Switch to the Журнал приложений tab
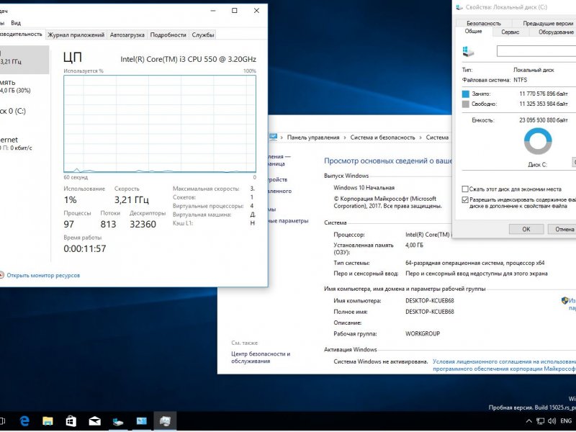Viewport: 576px width, 432px height. pos(76,35)
